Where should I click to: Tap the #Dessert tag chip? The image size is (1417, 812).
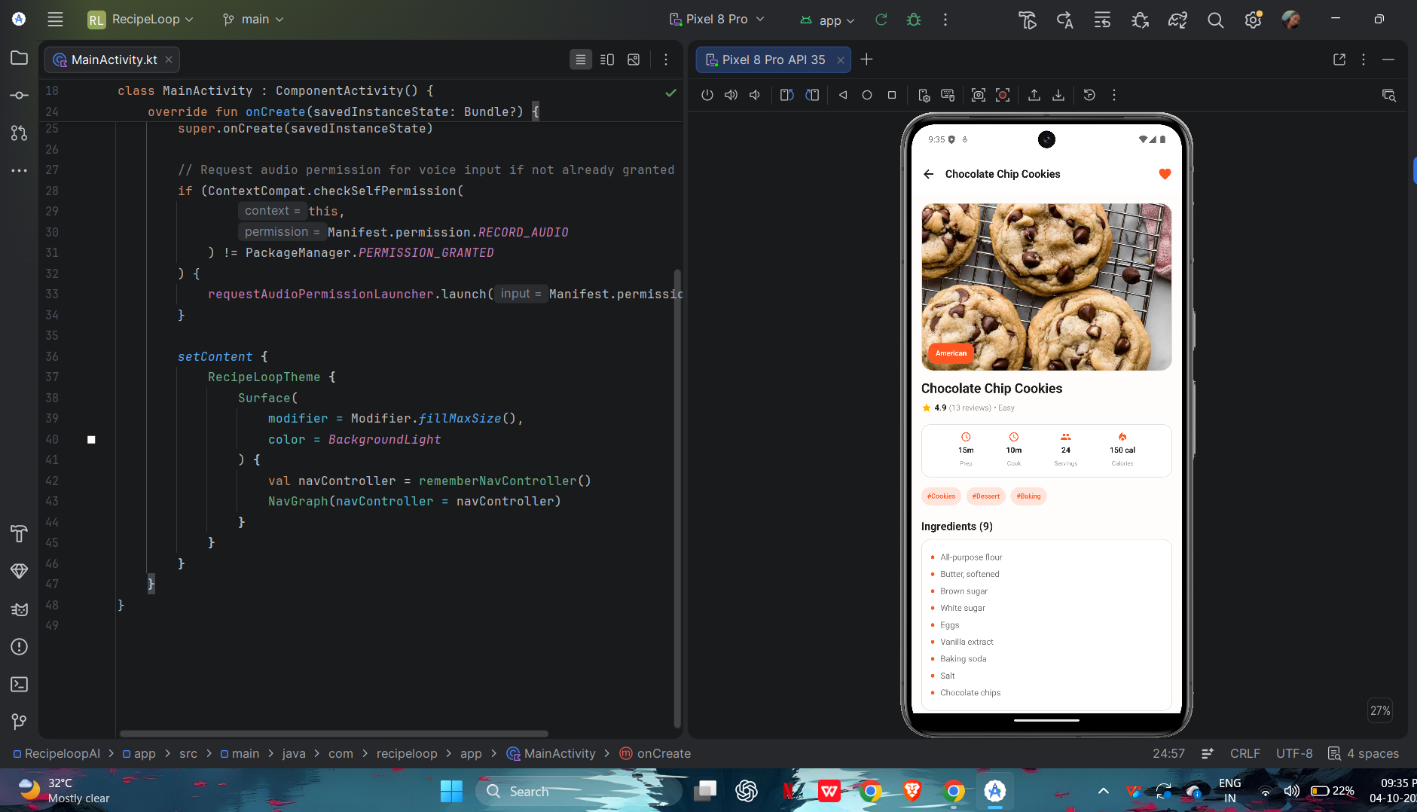985,496
